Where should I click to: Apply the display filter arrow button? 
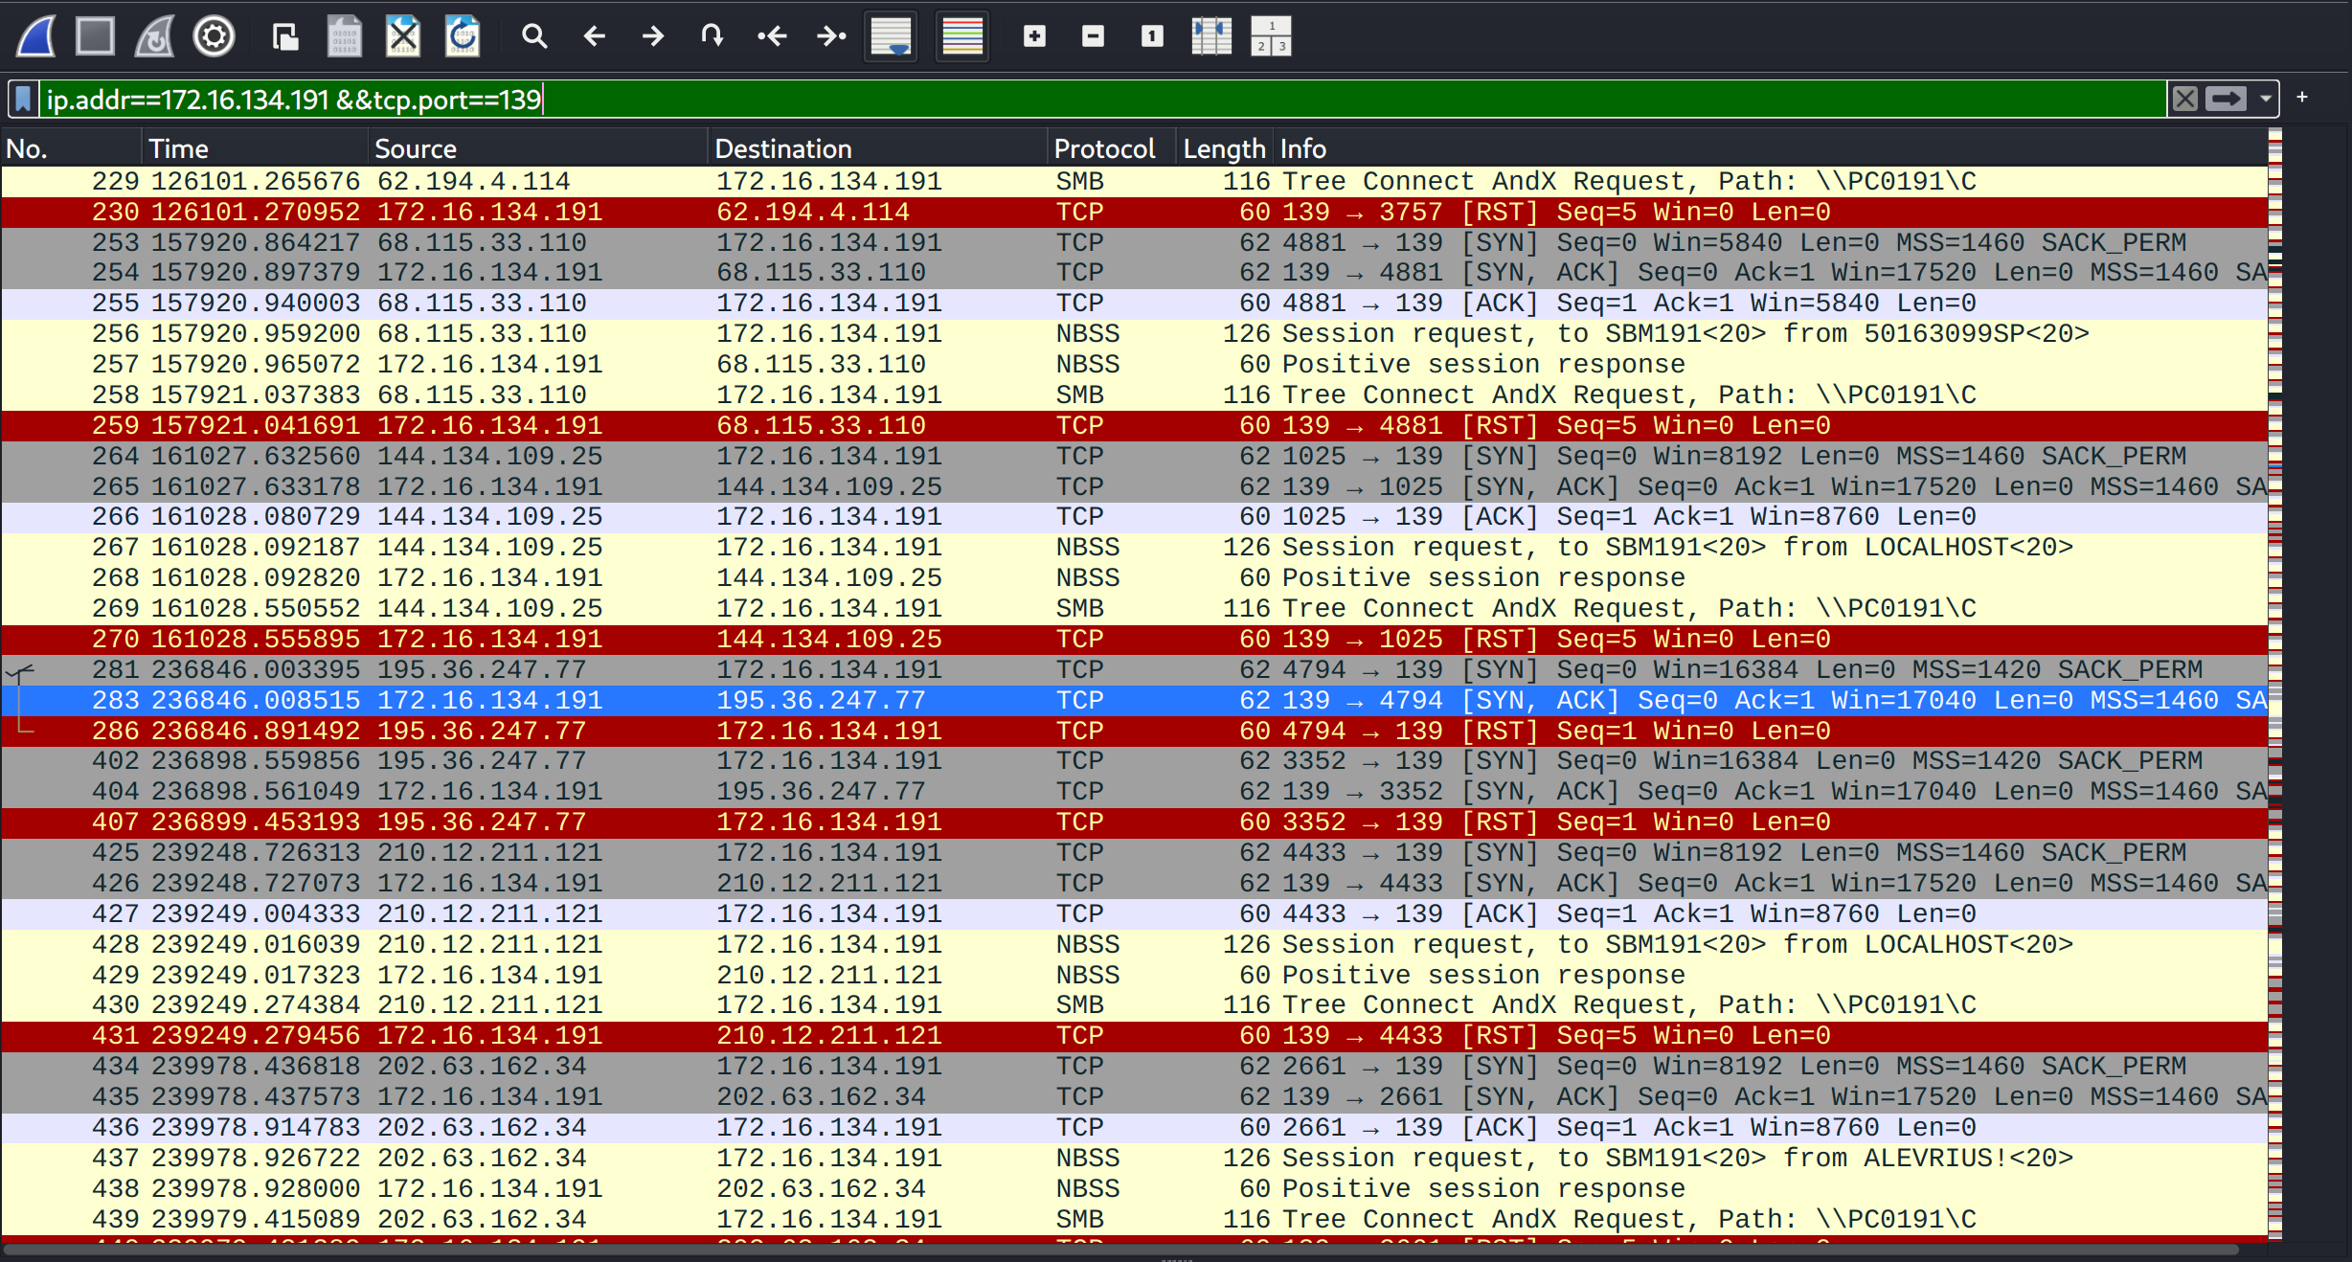[2226, 99]
